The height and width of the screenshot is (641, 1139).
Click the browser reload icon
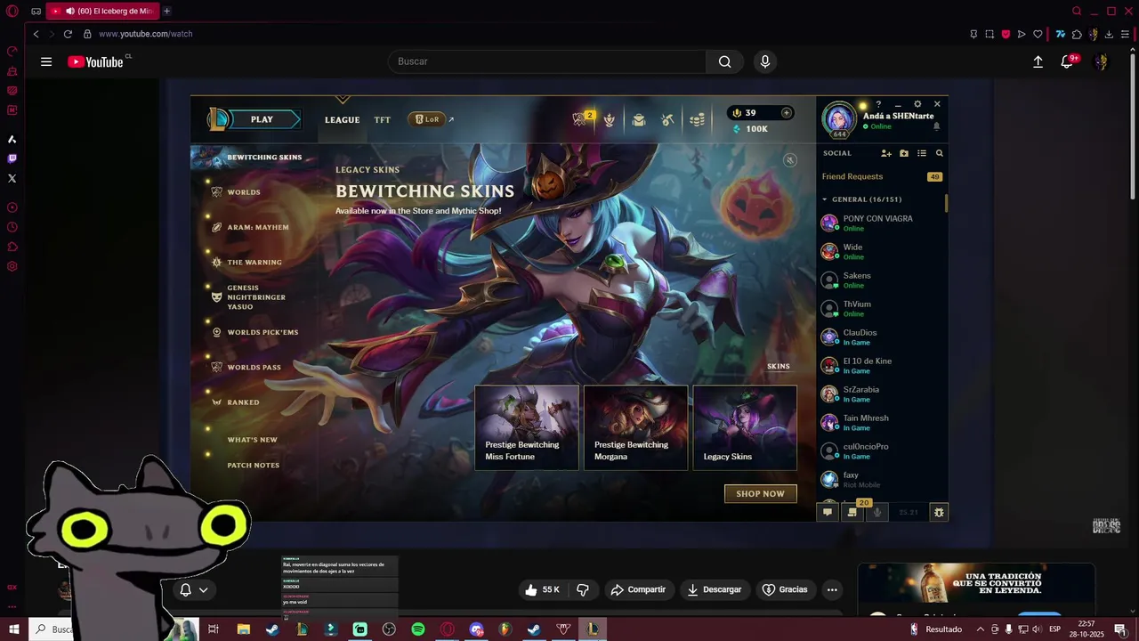pyautogui.click(x=68, y=34)
